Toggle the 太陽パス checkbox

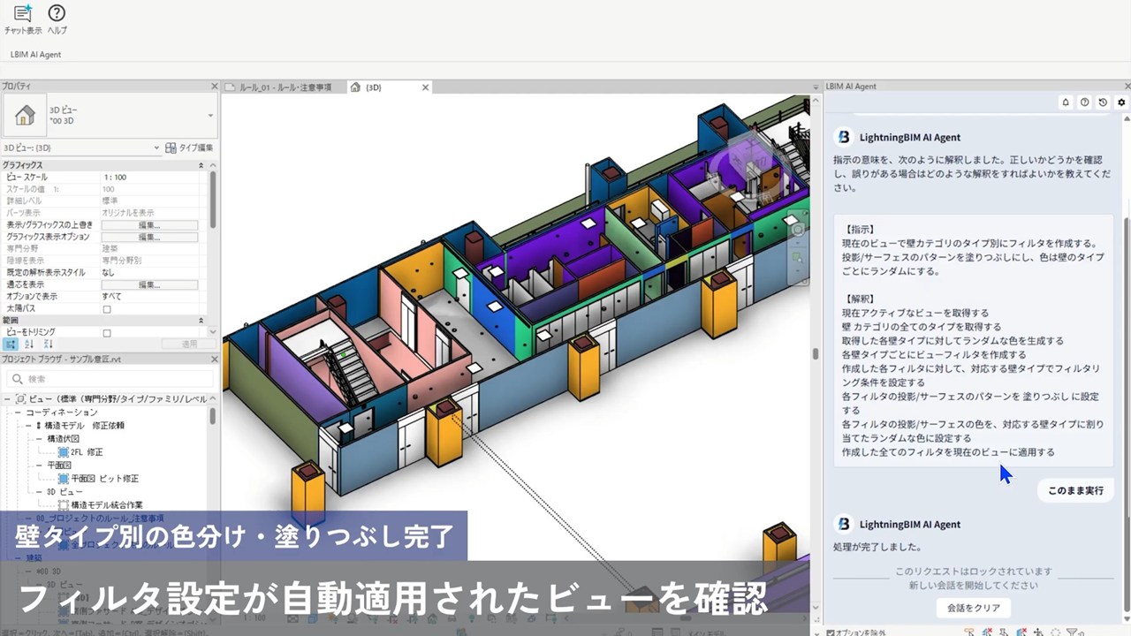[107, 309]
